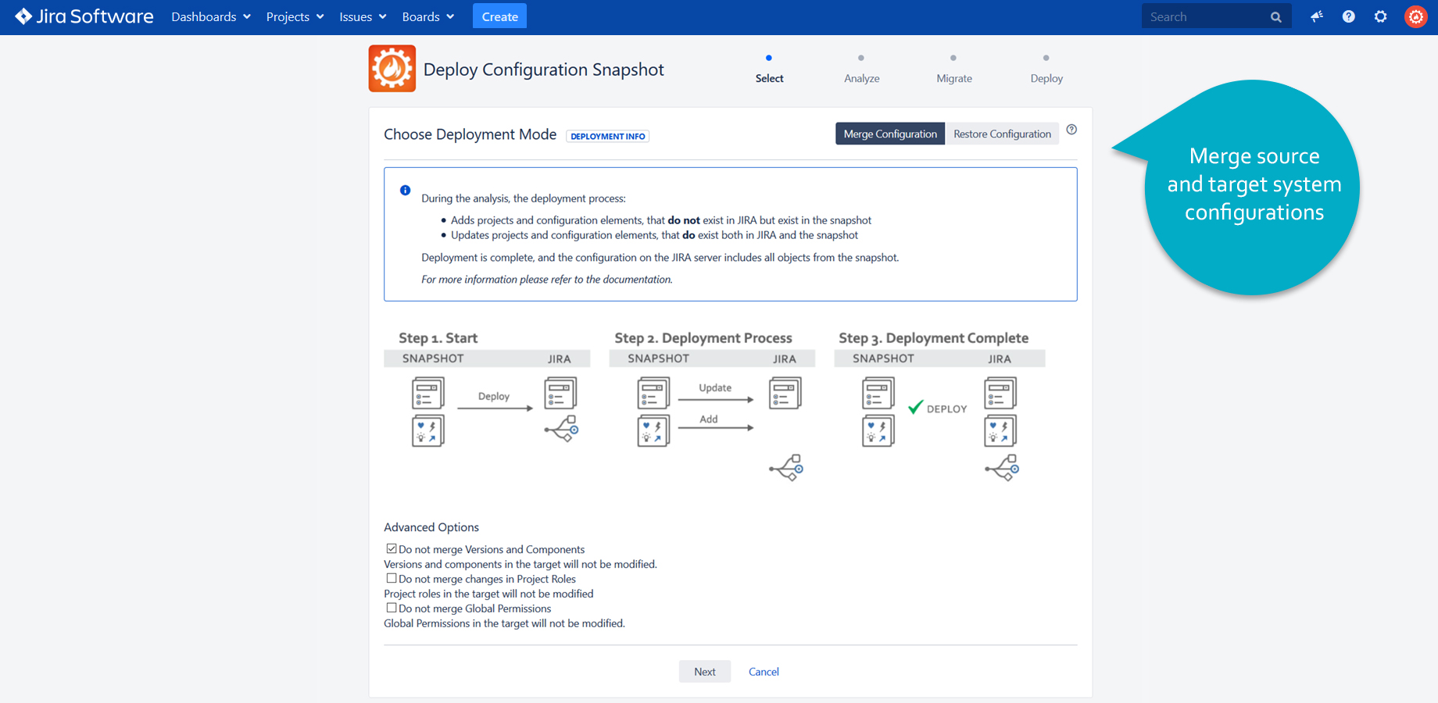Click the Step 1 JIRA workflow icon
Screen dimensions: 1438x703
pos(561,429)
